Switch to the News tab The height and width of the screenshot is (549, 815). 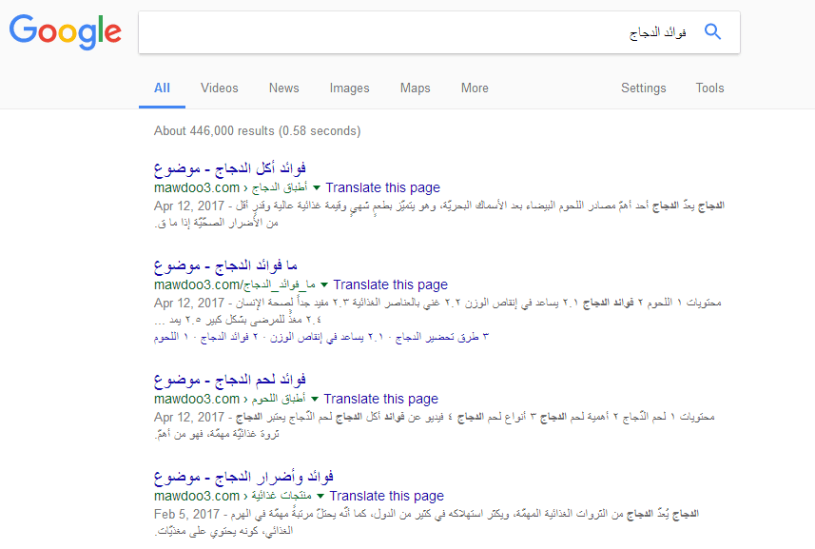pyautogui.click(x=283, y=88)
